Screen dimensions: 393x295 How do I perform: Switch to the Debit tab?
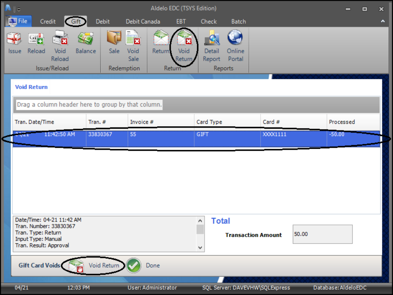click(x=103, y=21)
